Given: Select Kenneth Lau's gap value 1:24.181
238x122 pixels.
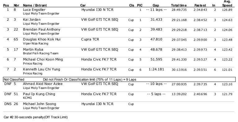Looking at the screenshot, I should (156, 69).
